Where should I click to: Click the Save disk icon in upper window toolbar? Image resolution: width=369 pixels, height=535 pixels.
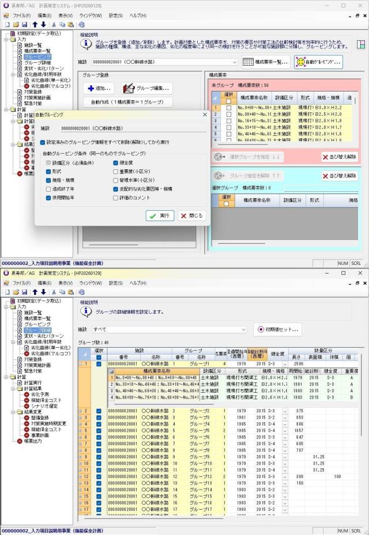click(x=24, y=25)
